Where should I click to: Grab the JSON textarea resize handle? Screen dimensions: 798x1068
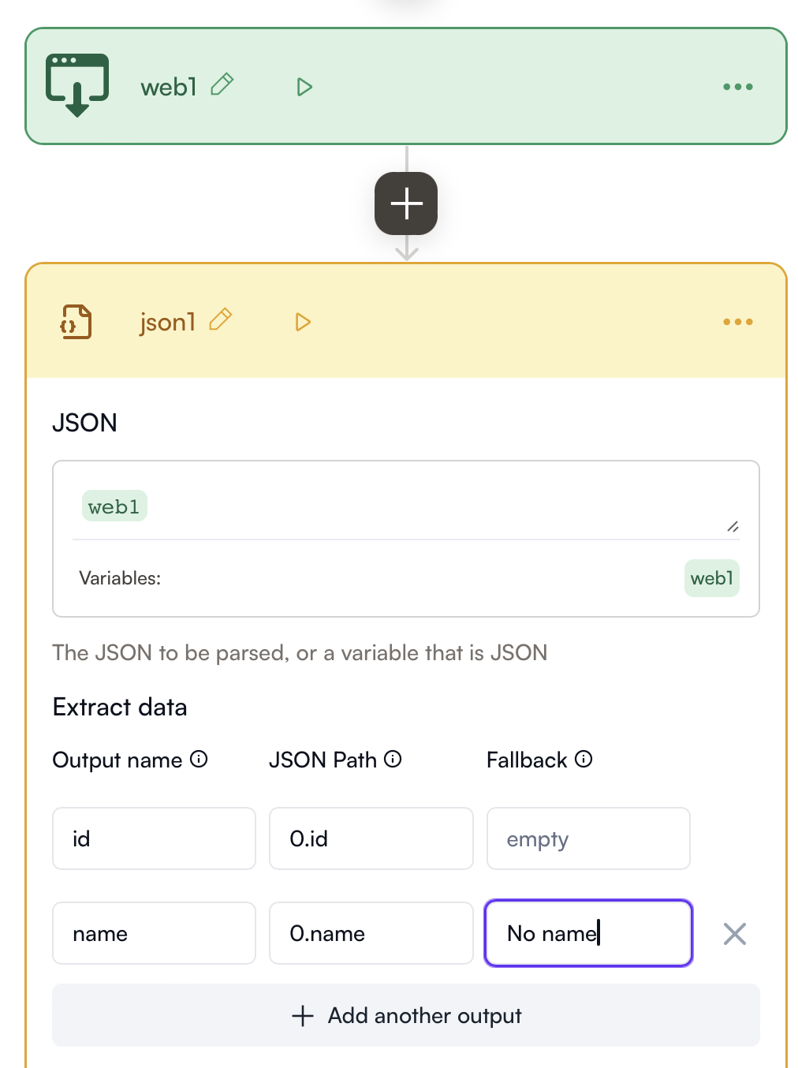[733, 526]
